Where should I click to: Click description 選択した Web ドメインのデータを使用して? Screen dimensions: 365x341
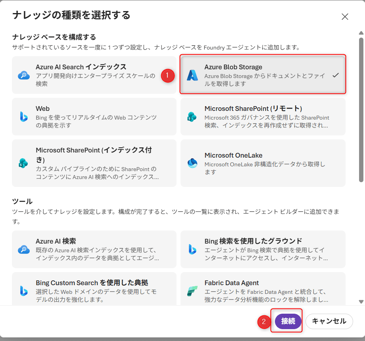(96, 295)
